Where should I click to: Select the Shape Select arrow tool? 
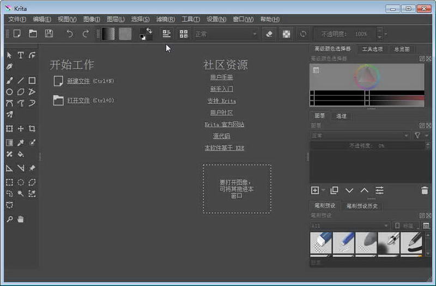pyautogui.click(x=9, y=55)
